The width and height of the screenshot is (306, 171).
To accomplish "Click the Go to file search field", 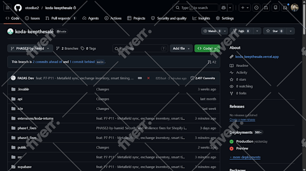I will 140,48.
